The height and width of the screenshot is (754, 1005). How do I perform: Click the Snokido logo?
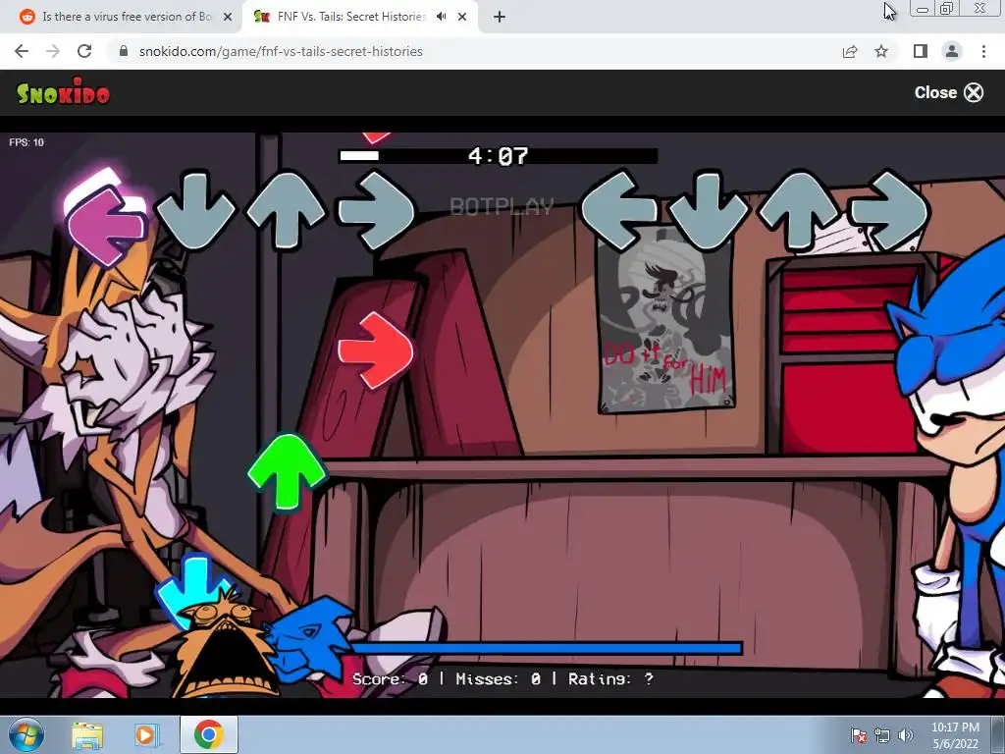coord(63,92)
